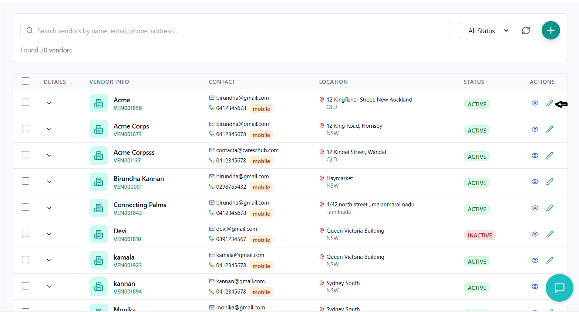The width and height of the screenshot is (579, 312).
Task: Check the box beside the Devi row
Action: pyautogui.click(x=26, y=233)
